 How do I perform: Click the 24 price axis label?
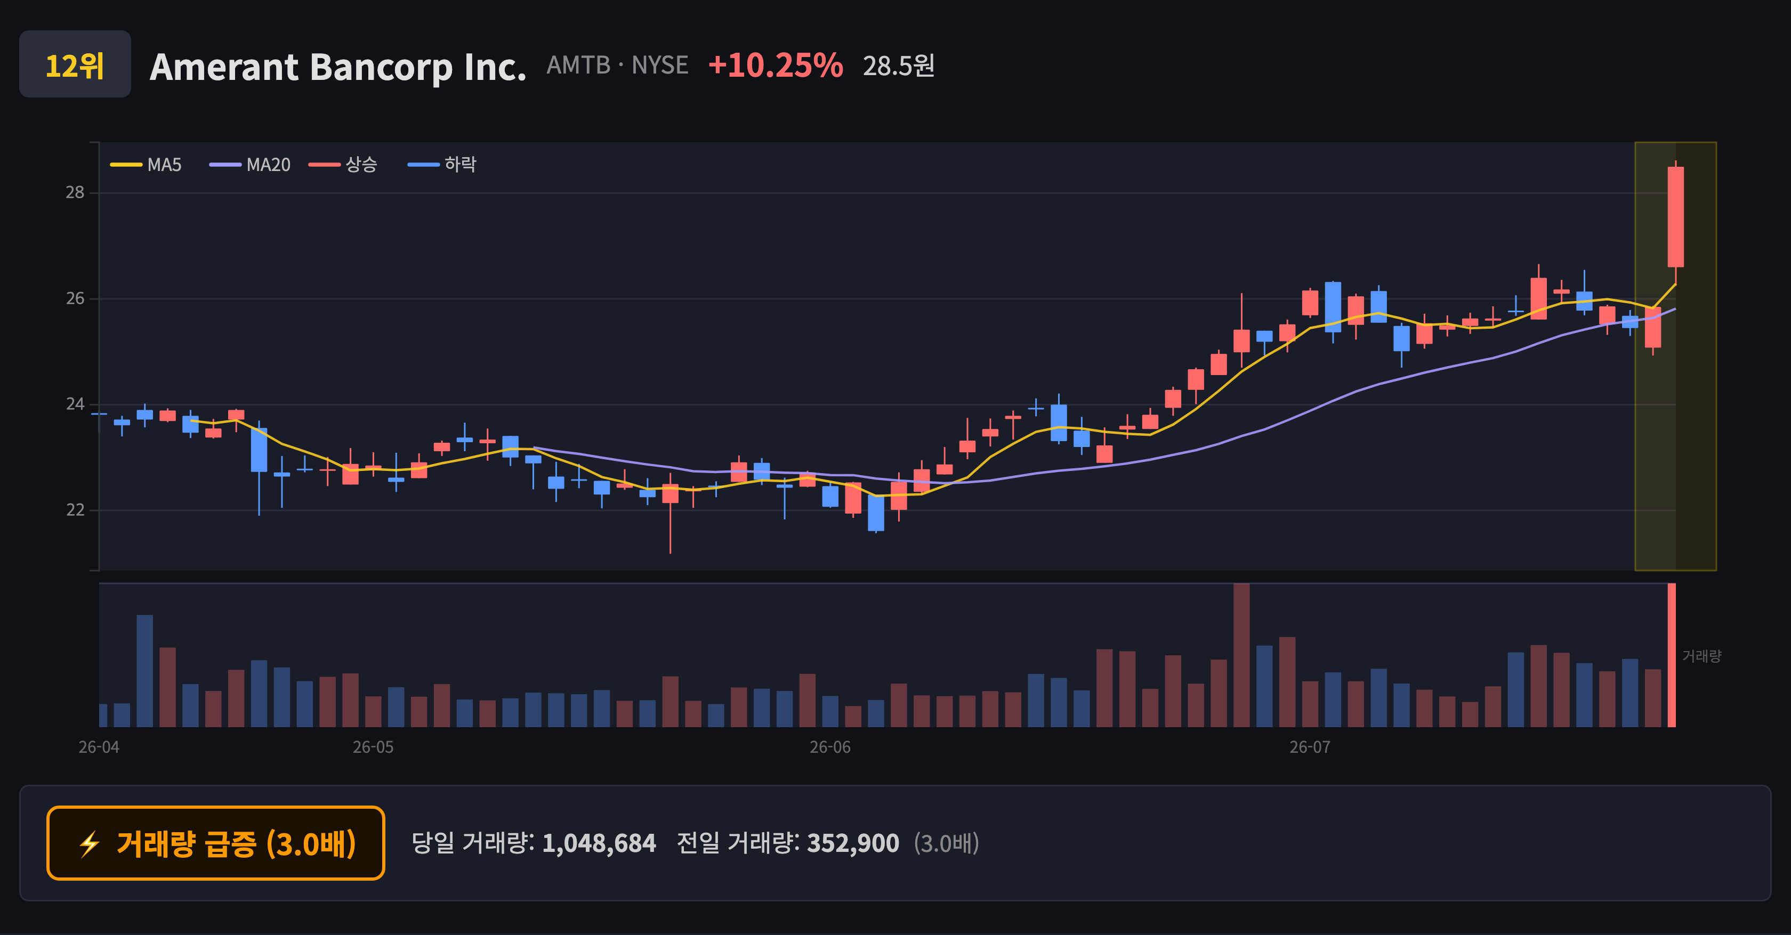coord(75,404)
